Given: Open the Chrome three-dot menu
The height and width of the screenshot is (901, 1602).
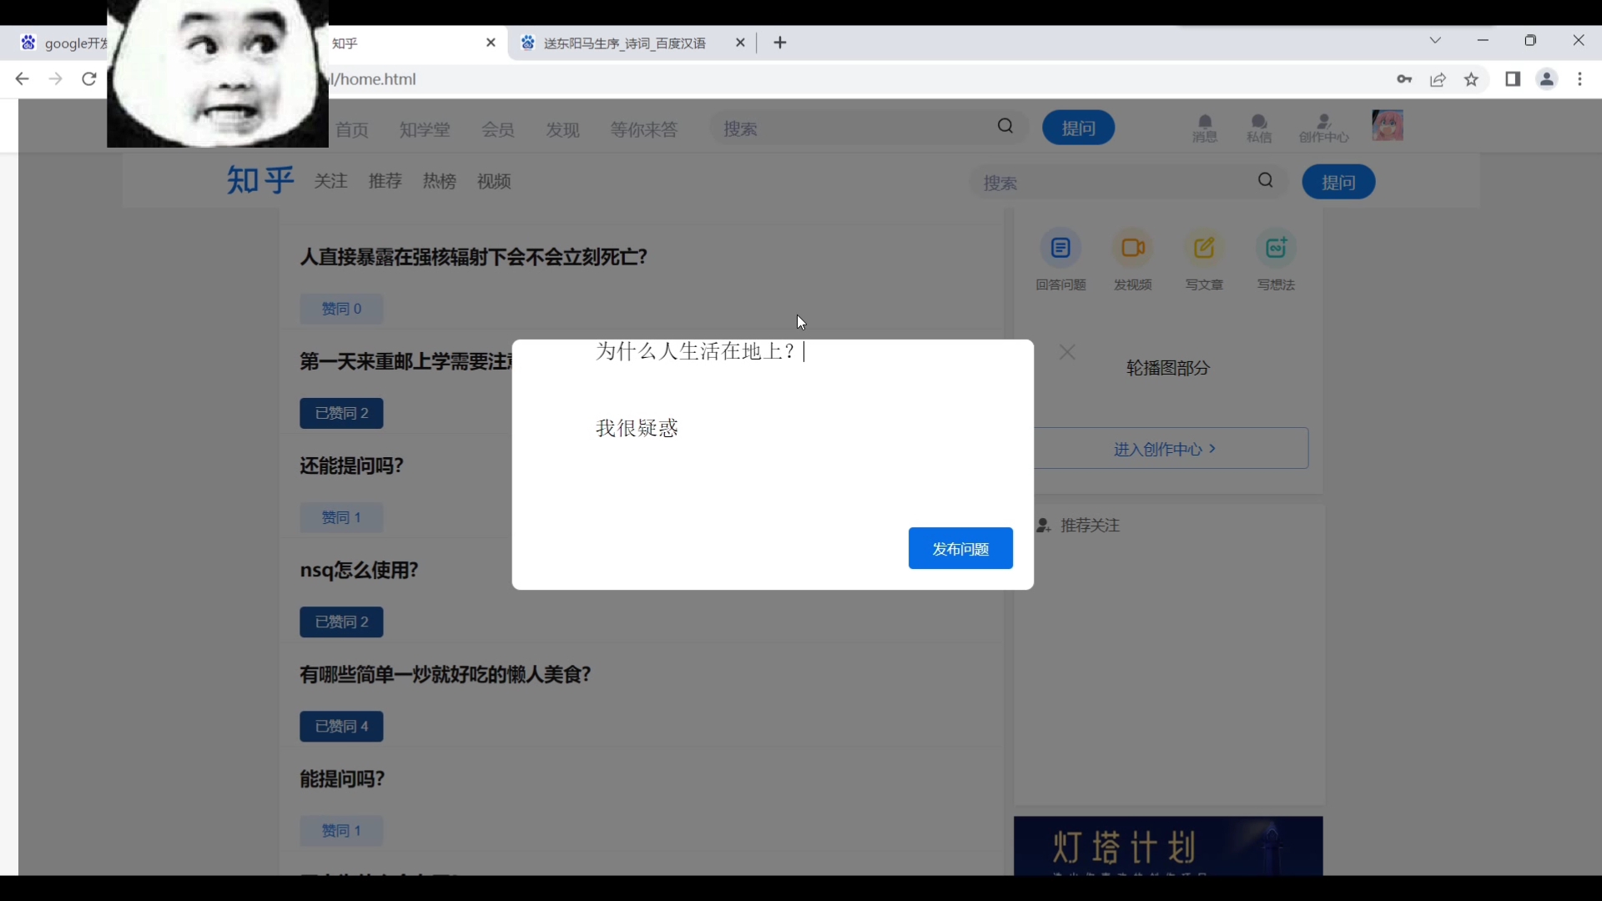Looking at the screenshot, I should tap(1580, 79).
